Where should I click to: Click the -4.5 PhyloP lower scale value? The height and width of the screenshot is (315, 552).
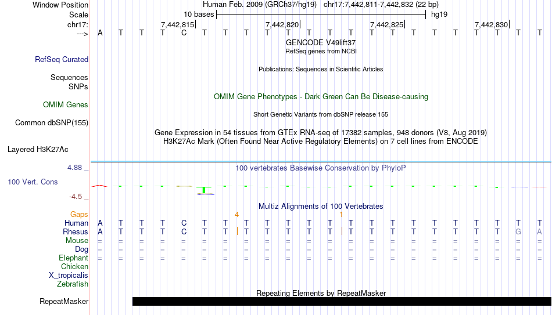76,197
